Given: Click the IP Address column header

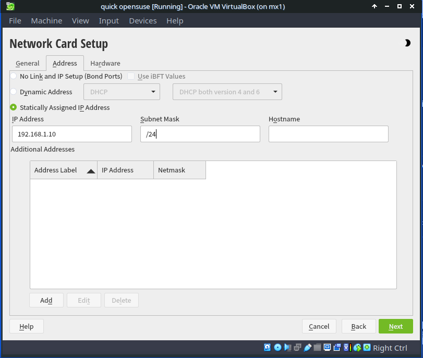Looking at the screenshot, I should tap(126, 170).
